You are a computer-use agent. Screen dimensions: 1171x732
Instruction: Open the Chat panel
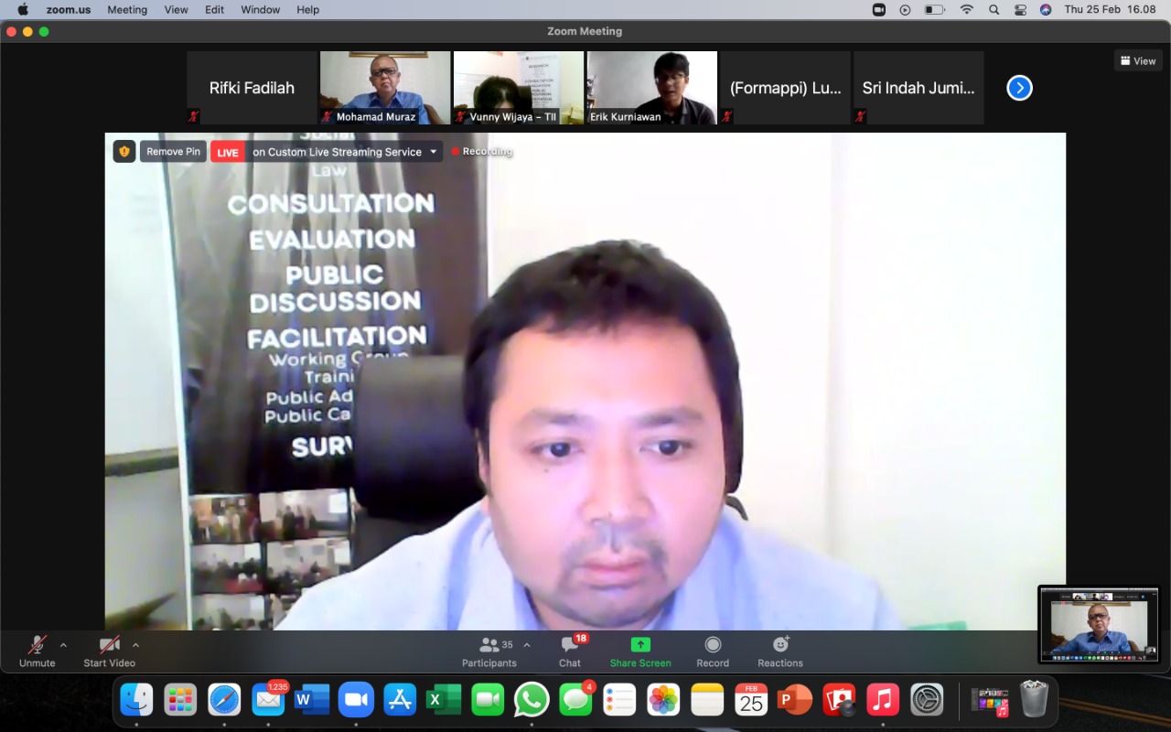coord(570,651)
